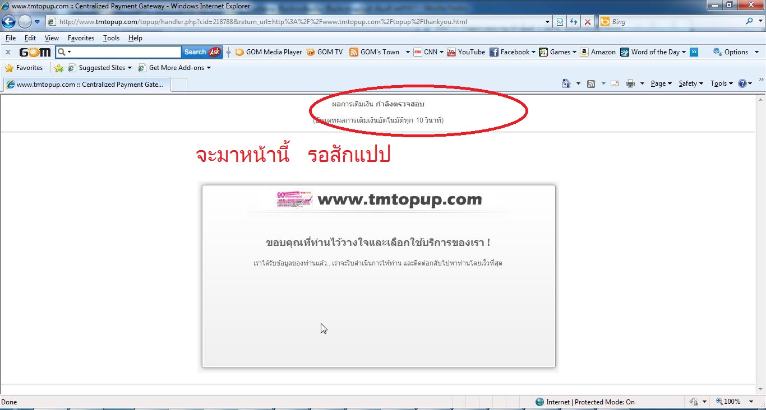The image size is (766, 410).
Task: Close the GOM toolbar with its X
Action: pyautogui.click(x=8, y=52)
